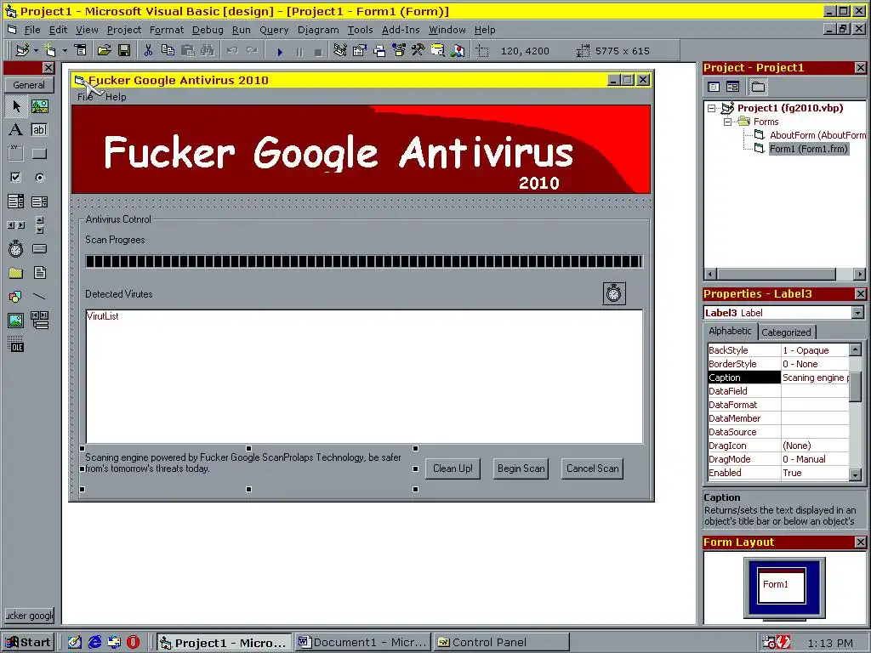Select the Frame control tool

(16, 154)
